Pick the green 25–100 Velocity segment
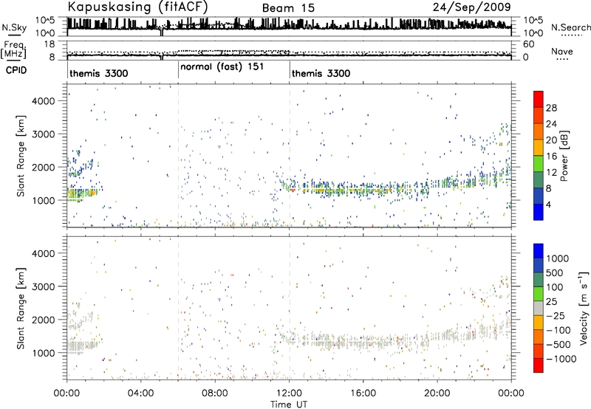 (539, 293)
